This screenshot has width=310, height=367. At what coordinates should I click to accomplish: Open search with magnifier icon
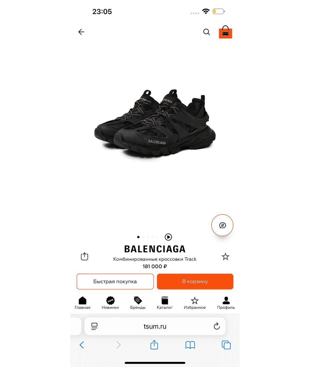[x=207, y=32]
